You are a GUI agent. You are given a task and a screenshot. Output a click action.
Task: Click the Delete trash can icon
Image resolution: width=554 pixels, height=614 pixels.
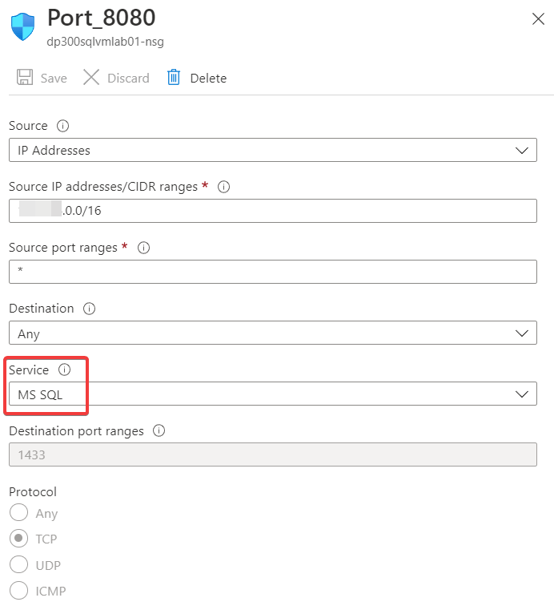[x=174, y=78]
